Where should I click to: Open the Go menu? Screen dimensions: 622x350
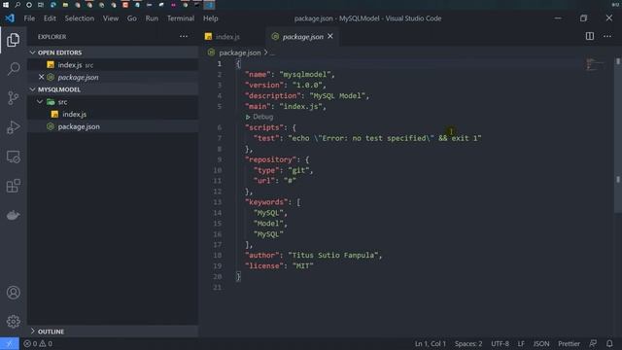[x=132, y=18]
